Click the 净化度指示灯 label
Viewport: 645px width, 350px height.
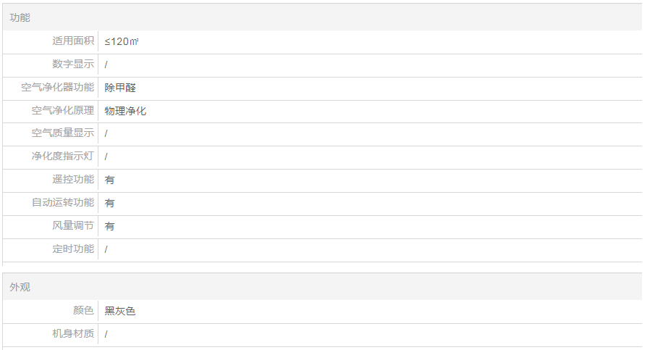(x=63, y=157)
